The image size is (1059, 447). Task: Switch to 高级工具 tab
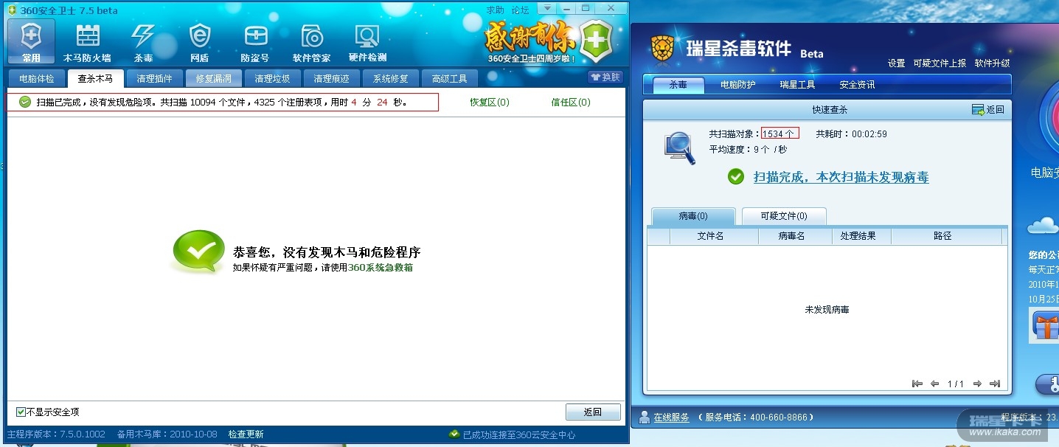click(450, 79)
